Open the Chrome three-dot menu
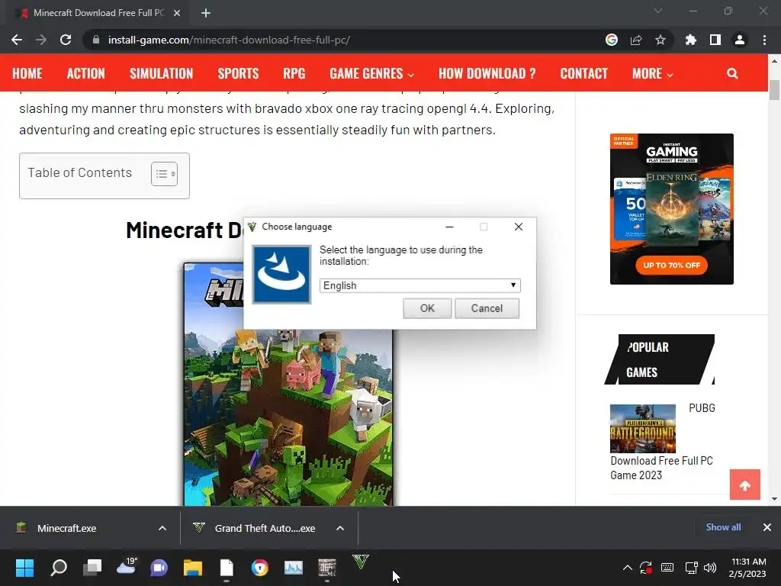The image size is (781, 586). [x=764, y=40]
